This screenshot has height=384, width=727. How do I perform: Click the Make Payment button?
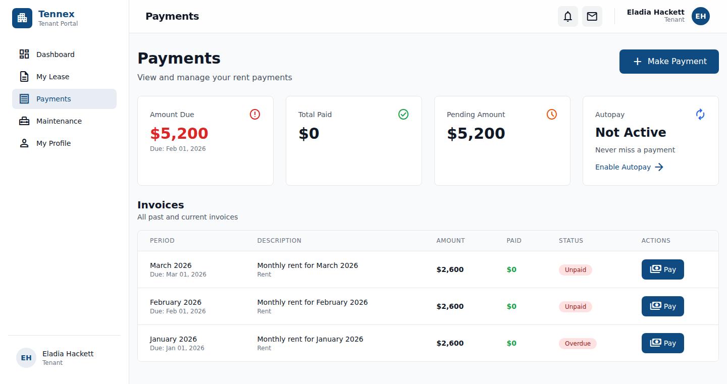point(668,61)
